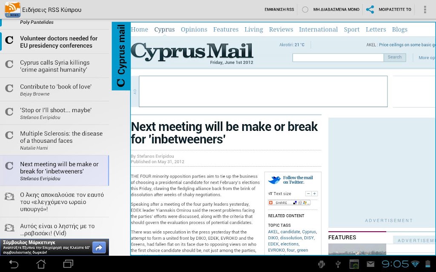This screenshot has width=436, height=272.
Task: Click the EVROKO topic tag
Action: coord(277,250)
